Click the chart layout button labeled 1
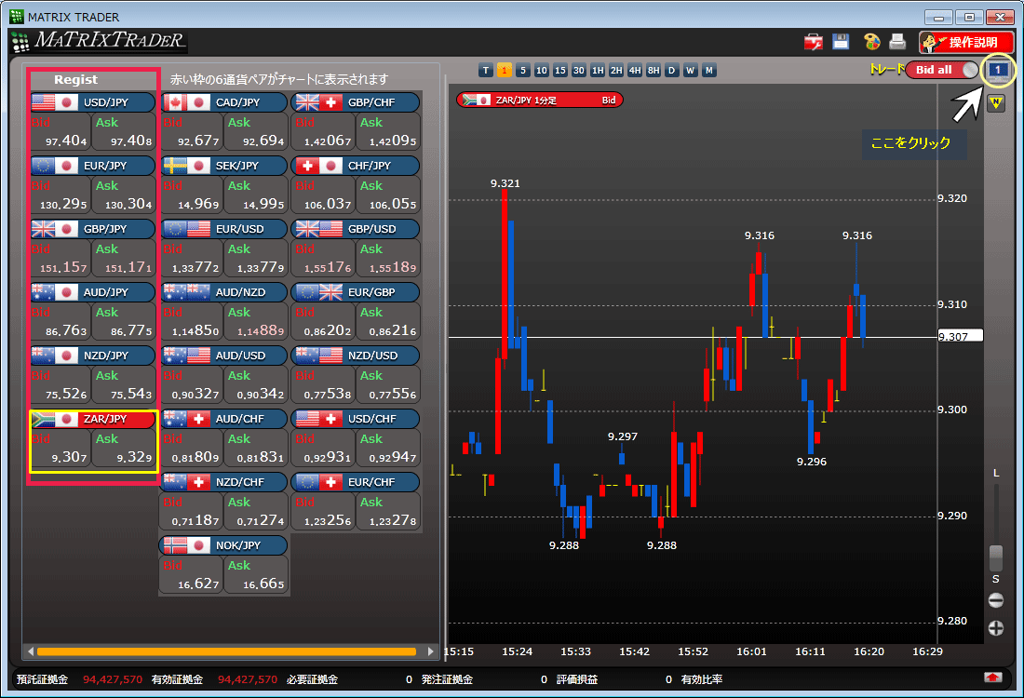The image size is (1024, 698). [x=997, y=70]
